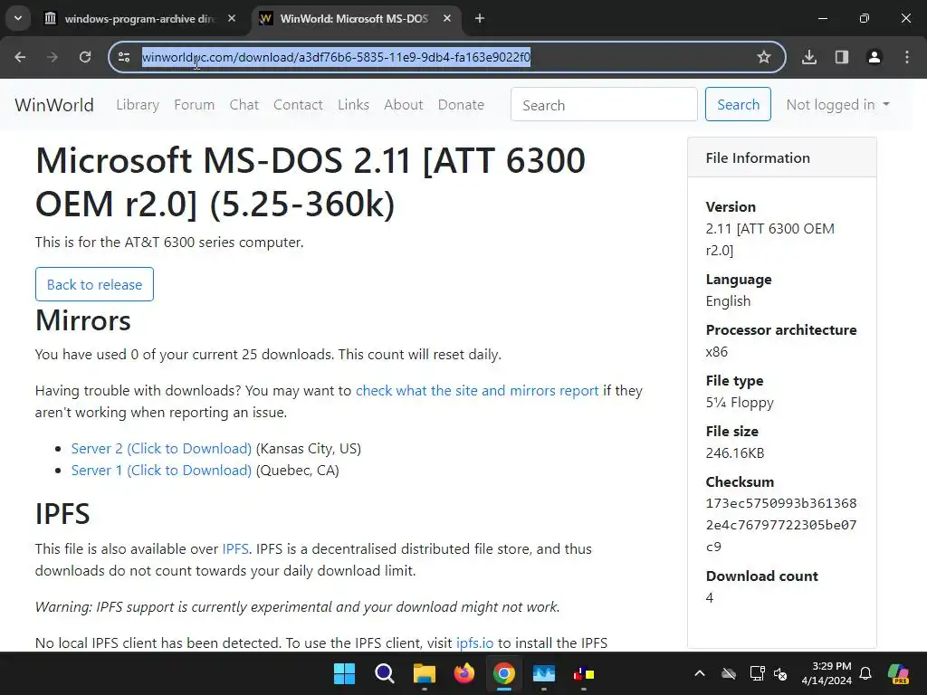Go to the WinWorld home logo
Image resolution: width=927 pixels, height=695 pixels.
(54, 105)
